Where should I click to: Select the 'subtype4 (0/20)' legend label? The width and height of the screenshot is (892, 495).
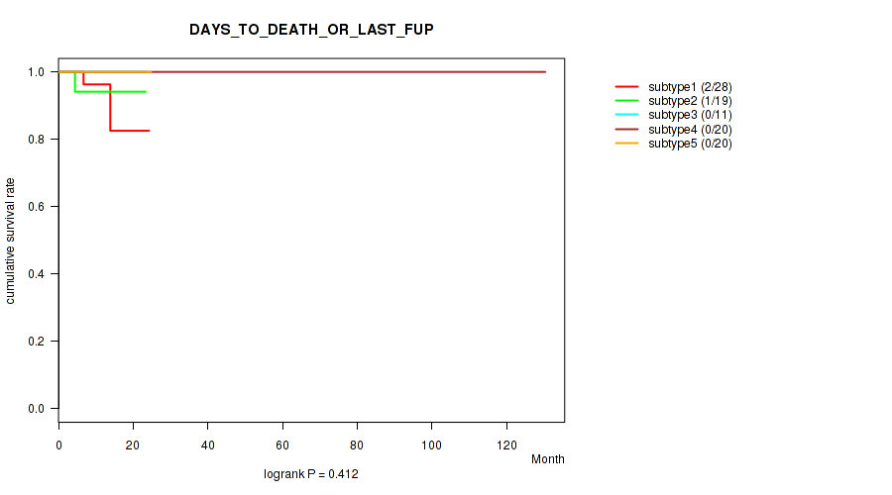point(690,130)
